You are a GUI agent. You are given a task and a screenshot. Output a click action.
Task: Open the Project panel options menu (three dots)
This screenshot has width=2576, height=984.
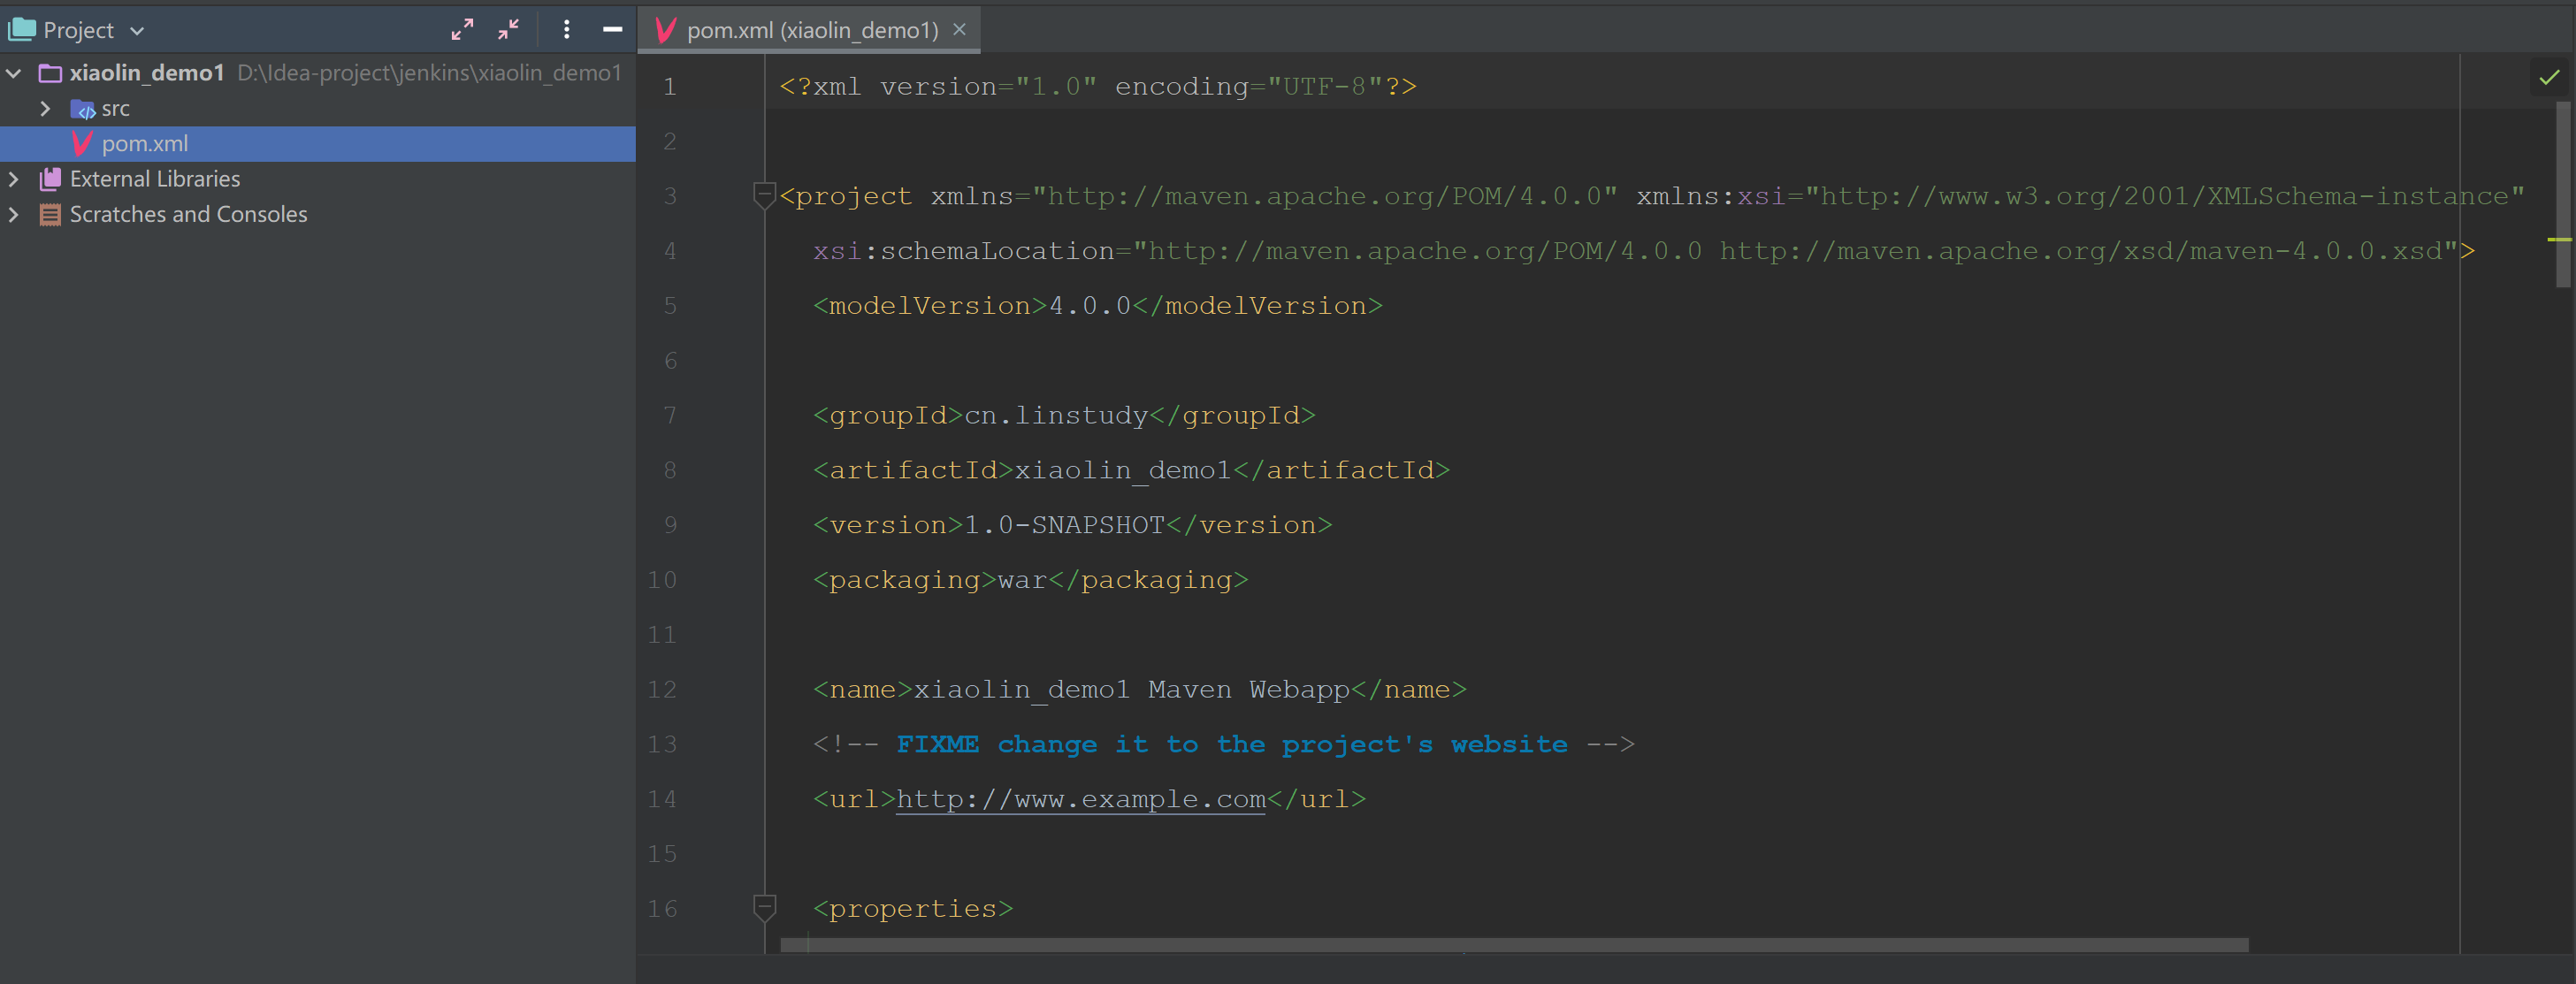pos(566,30)
